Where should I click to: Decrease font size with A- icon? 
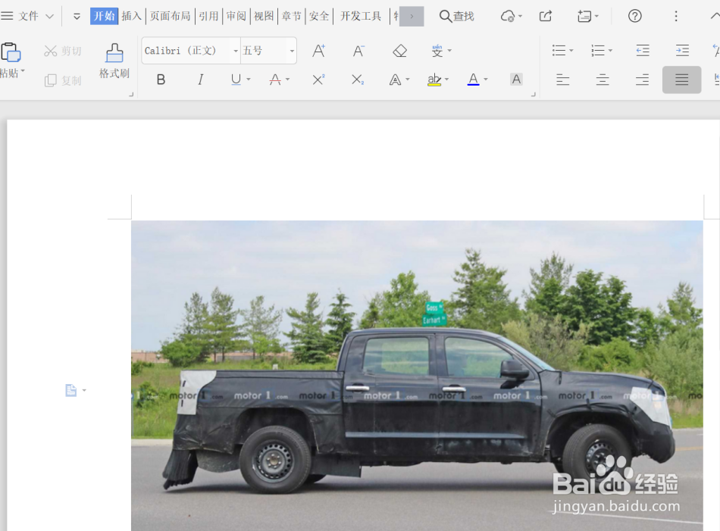(x=358, y=51)
